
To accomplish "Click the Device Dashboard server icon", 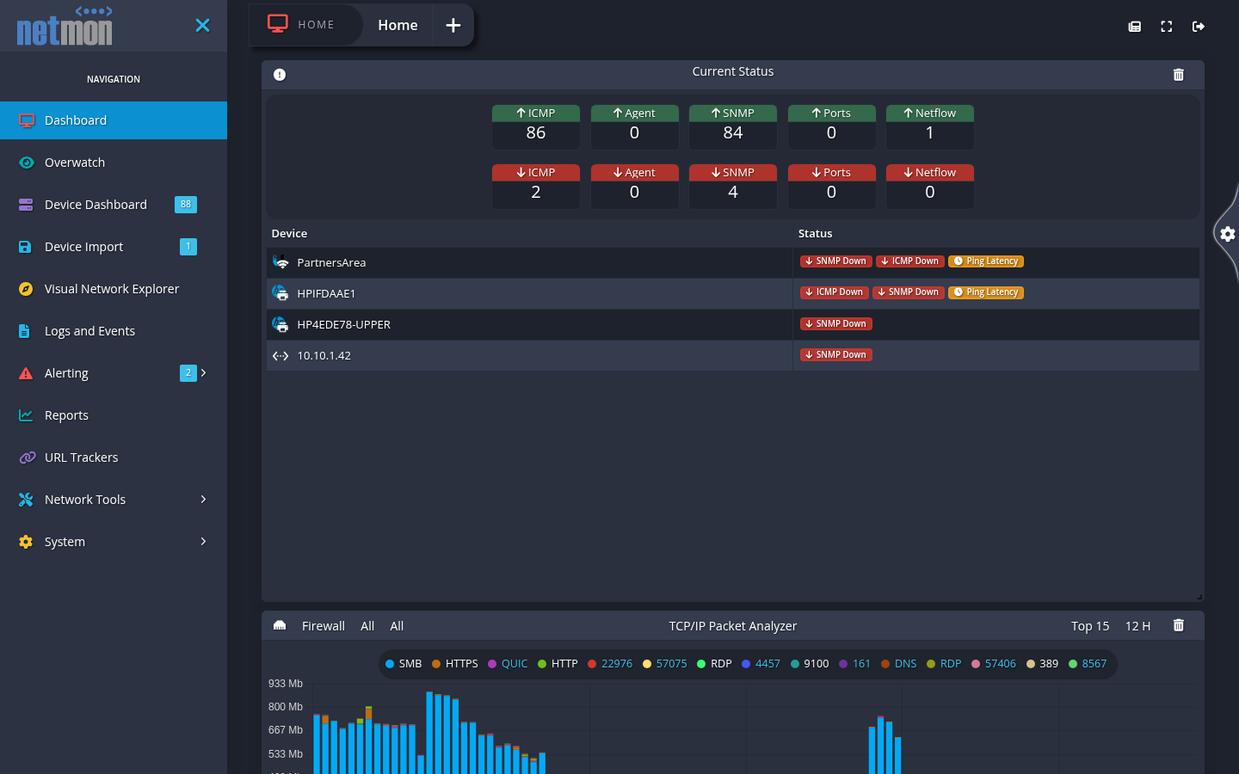I will 26,205.
